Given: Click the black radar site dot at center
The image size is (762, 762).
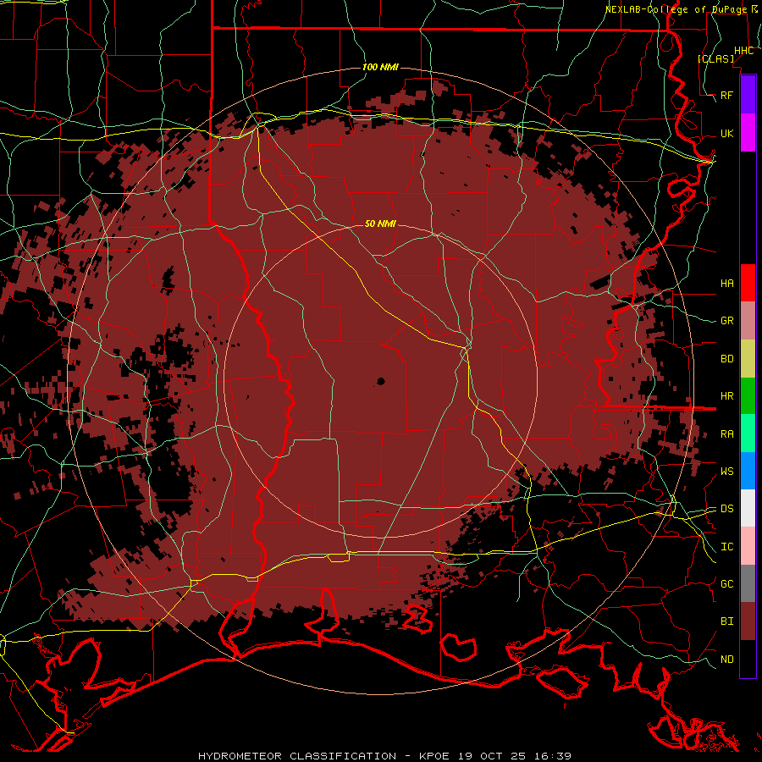Looking at the screenshot, I should point(381,382).
